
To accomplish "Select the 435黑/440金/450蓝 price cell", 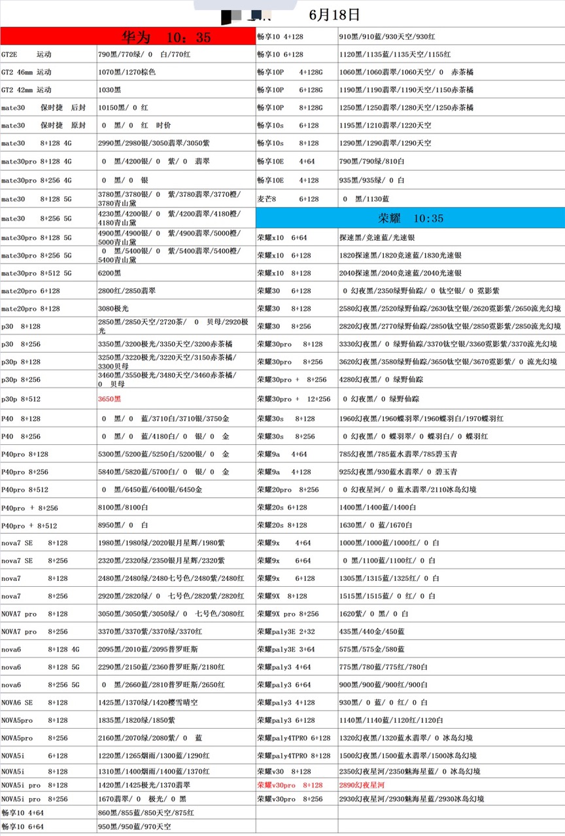I will coord(451,631).
